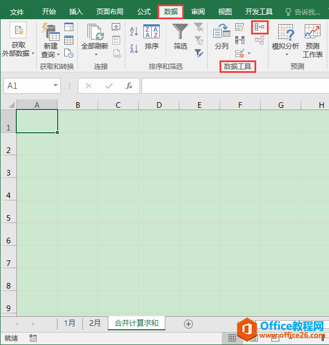Switch to the 开始 ribbon tab
The height and width of the screenshot is (345, 329).
(49, 12)
